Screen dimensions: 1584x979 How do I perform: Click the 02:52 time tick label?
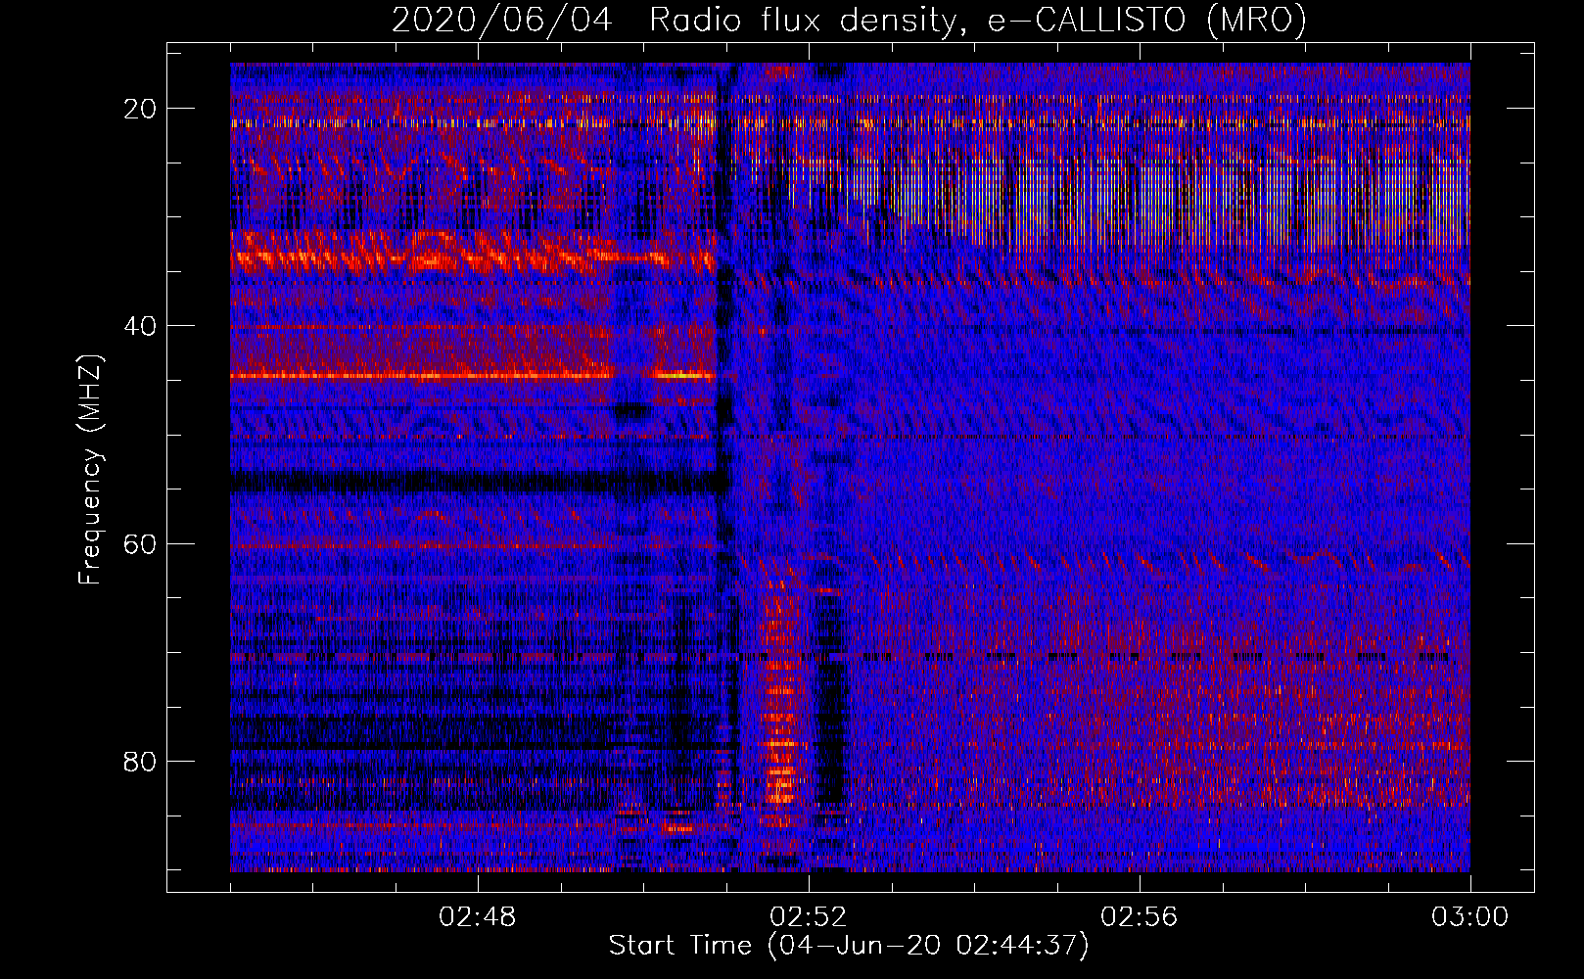809,917
